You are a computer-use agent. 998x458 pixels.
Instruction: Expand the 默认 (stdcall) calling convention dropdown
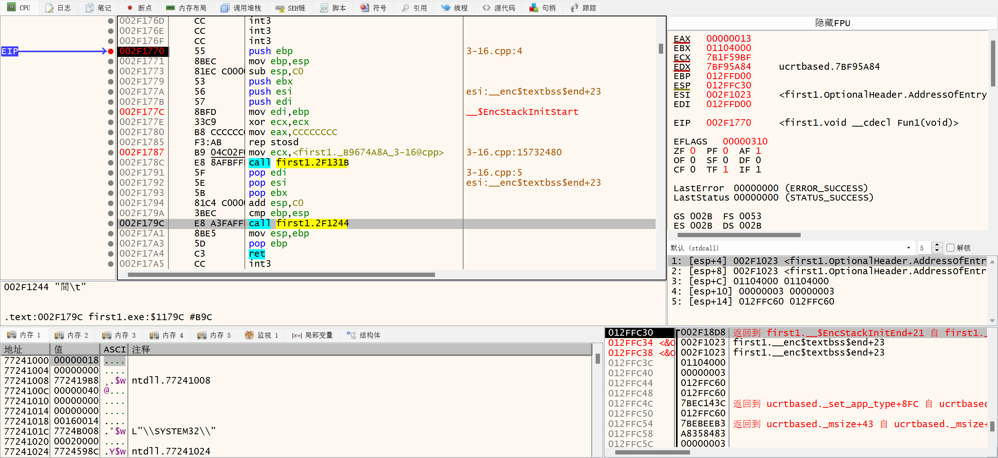(908, 248)
